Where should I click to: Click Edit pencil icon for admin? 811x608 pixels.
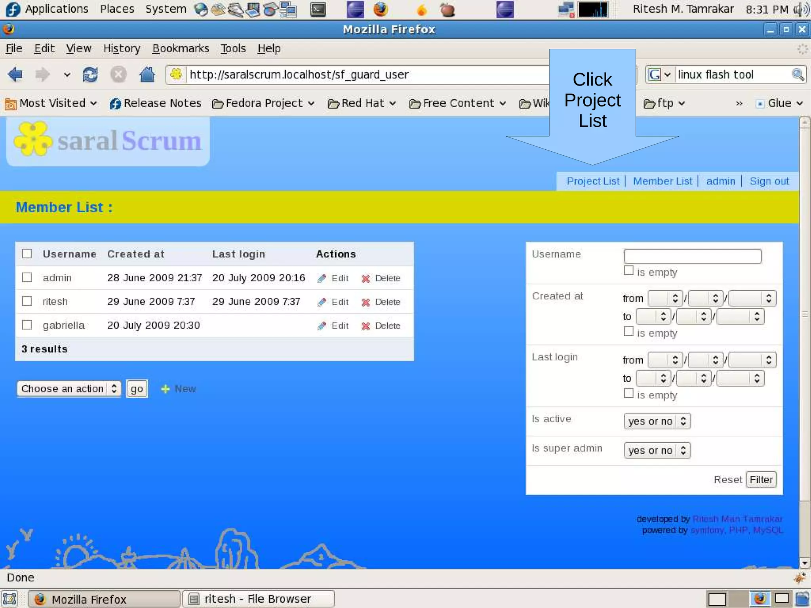[322, 278]
